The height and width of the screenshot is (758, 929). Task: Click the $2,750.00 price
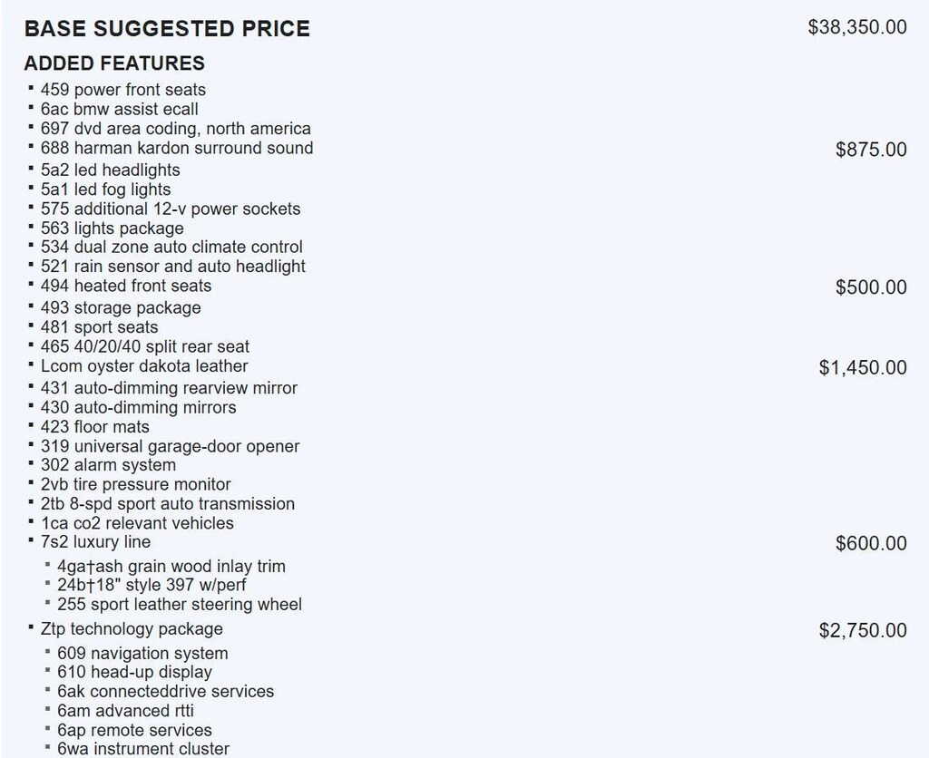(862, 630)
